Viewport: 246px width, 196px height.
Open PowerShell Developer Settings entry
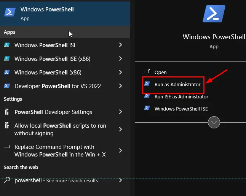click(x=53, y=112)
